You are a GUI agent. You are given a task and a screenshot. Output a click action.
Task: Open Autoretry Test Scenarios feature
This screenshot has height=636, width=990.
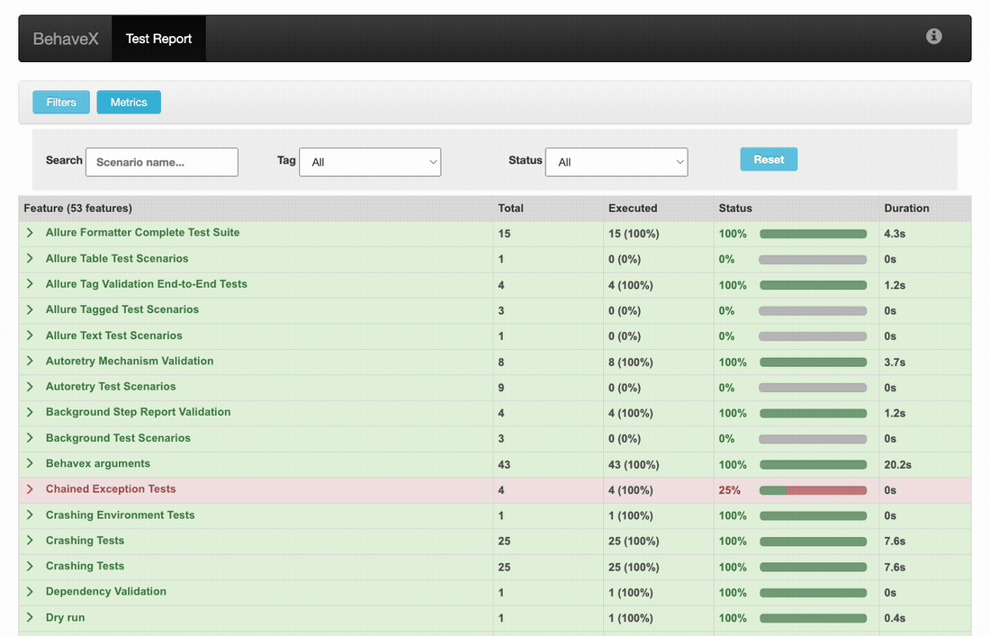pyautogui.click(x=111, y=387)
